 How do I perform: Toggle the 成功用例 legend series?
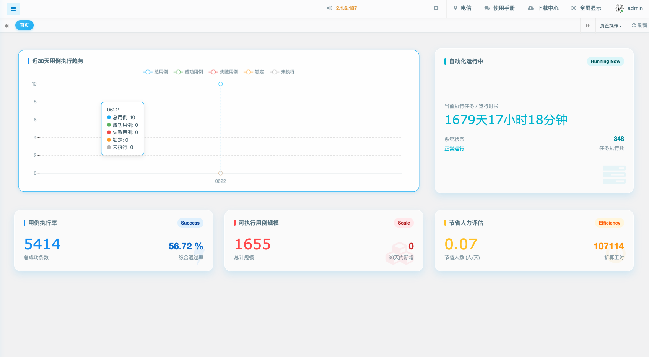[188, 72]
